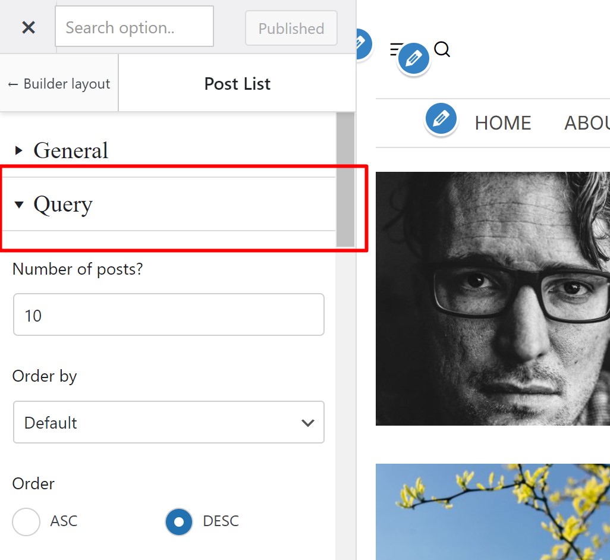Click the panel scrollbar thumb
The image size is (610, 560).
coord(345,180)
